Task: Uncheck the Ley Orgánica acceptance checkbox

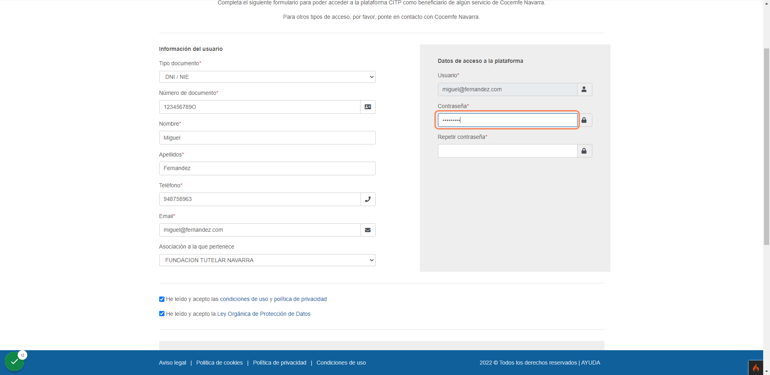Action: tap(162, 314)
